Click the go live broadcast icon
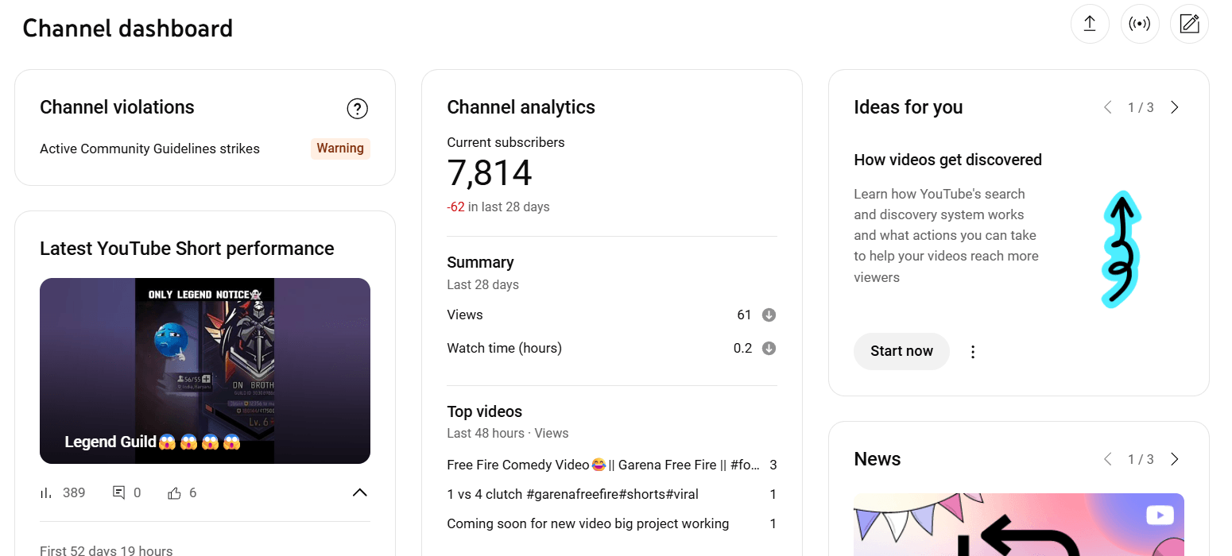The image size is (1232, 556). tap(1140, 25)
